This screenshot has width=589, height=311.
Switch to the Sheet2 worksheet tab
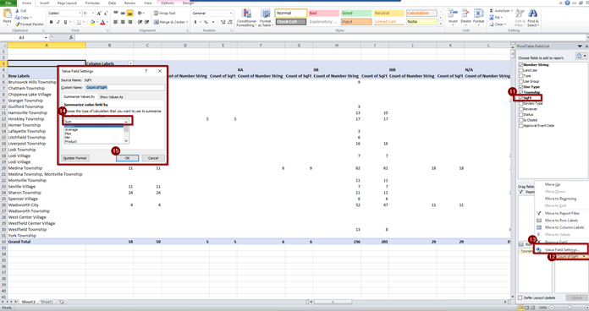[x=29, y=302]
